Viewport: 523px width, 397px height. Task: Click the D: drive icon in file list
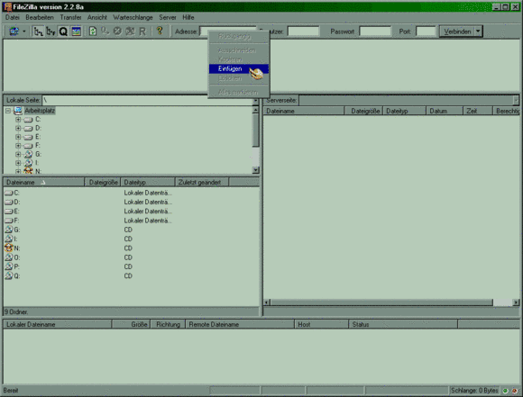(9, 203)
